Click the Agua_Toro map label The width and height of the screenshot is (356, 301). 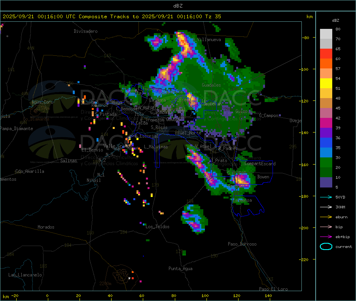[42, 102]
